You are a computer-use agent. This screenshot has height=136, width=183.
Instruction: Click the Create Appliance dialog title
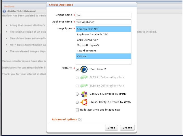pyautogui.click(x=61, y=5)
